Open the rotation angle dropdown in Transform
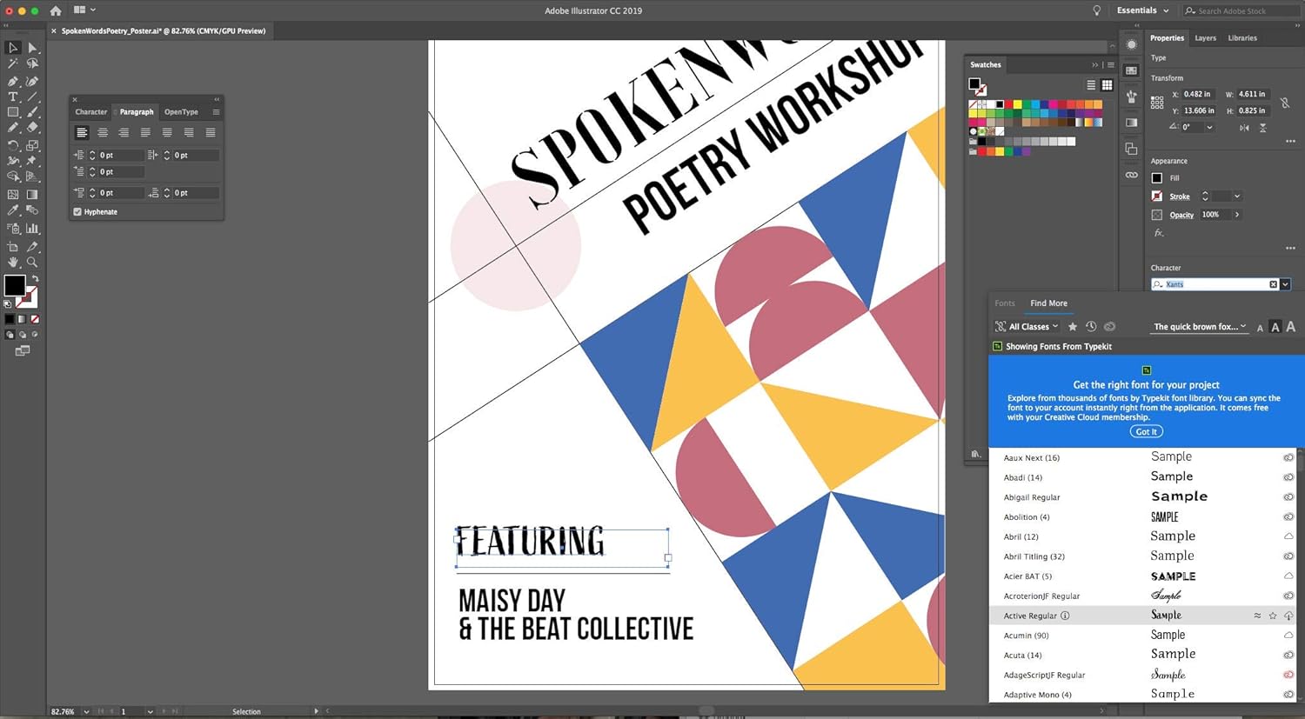The height and width of the screenshot is (719, 1305). (x=1208, y=126)
